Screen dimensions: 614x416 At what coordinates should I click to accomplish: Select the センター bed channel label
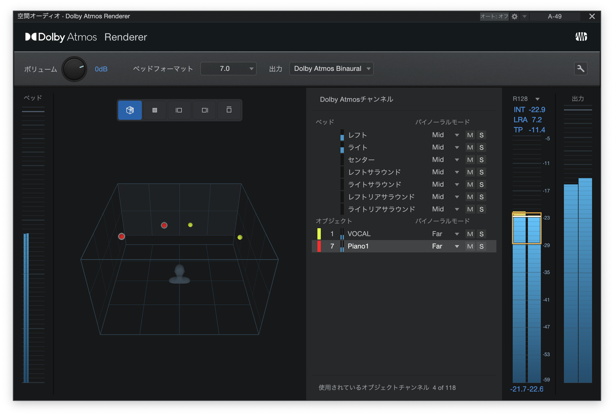point(361,160)
